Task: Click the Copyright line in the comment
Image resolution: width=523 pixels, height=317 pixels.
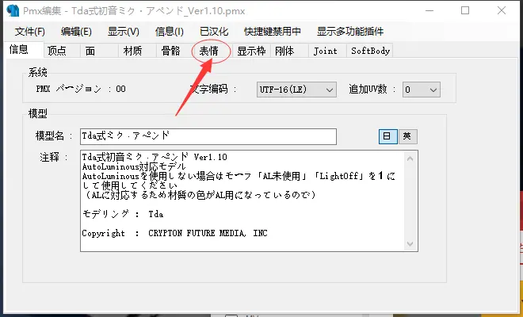Action: [175, 233]
